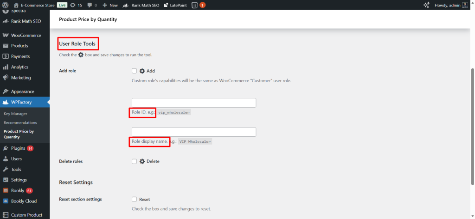Enable the Add role checkbox
Viewport: 475px width, 219px height.
(x=135, y=71)
